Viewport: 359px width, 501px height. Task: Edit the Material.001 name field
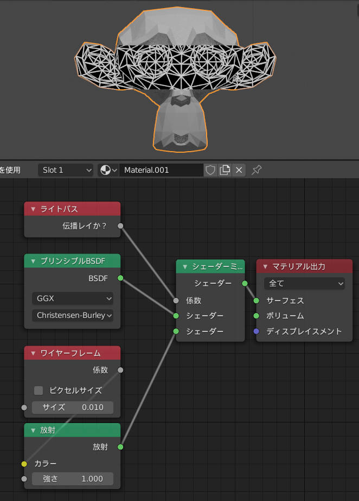[x=161, y=170]
